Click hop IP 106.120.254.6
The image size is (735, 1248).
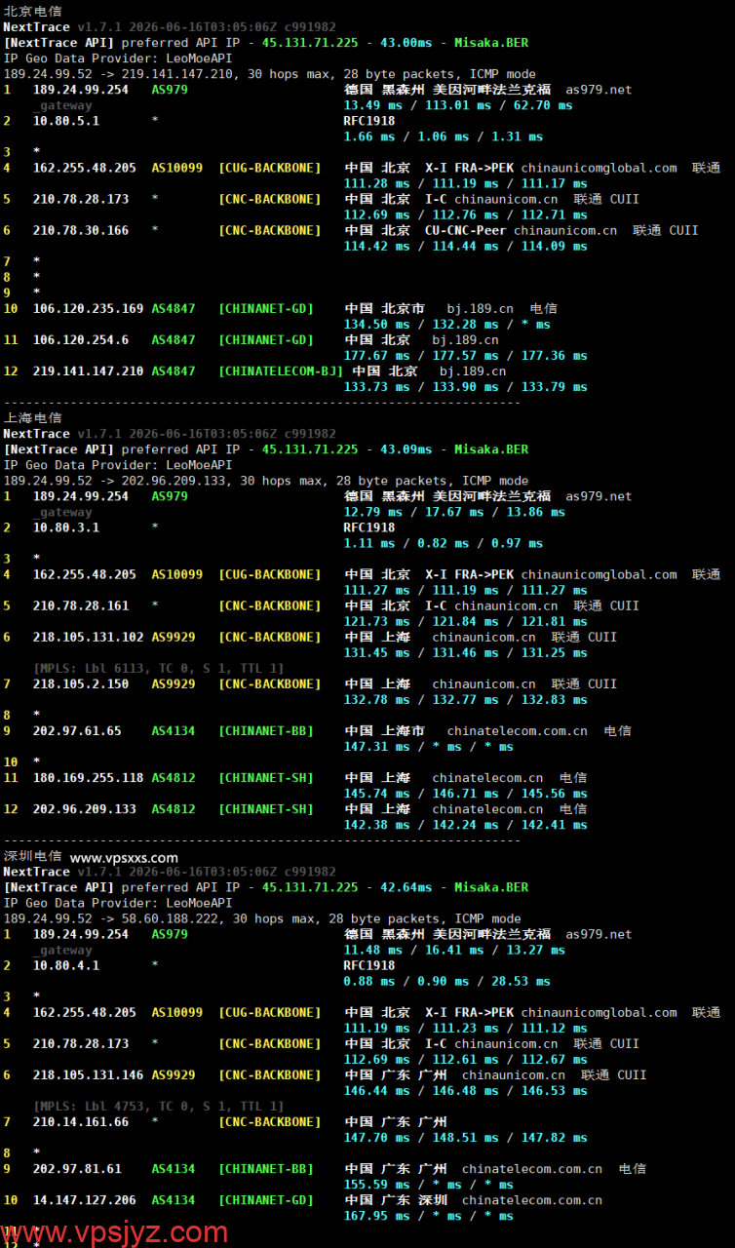[x=81, y=339]
